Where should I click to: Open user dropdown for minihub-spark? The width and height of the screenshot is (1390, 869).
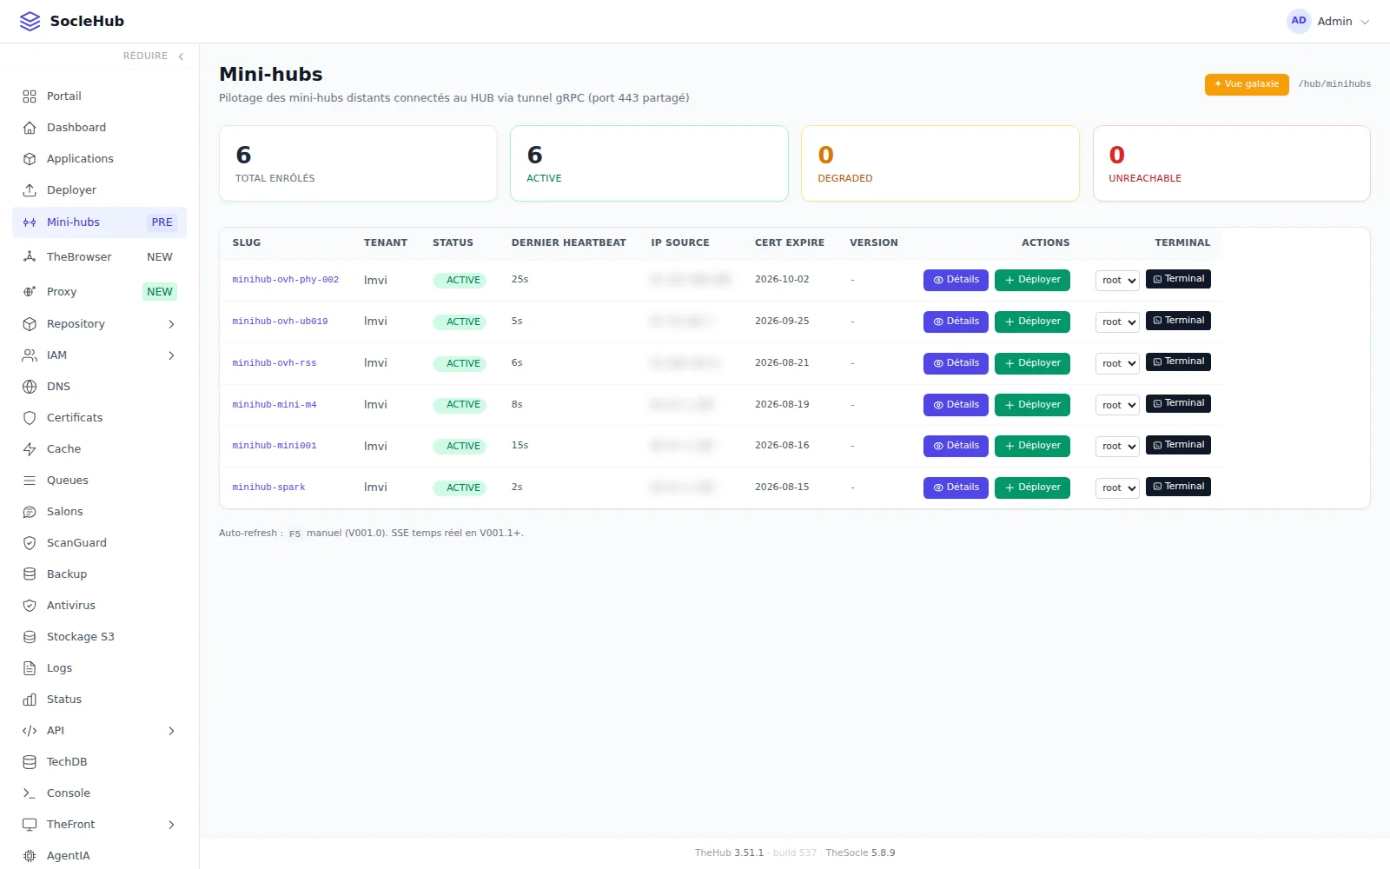click(x=1117, y=488)
